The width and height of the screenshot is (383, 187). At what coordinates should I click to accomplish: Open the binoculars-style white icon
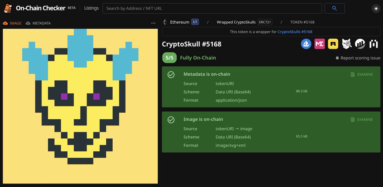pos(374,44)
